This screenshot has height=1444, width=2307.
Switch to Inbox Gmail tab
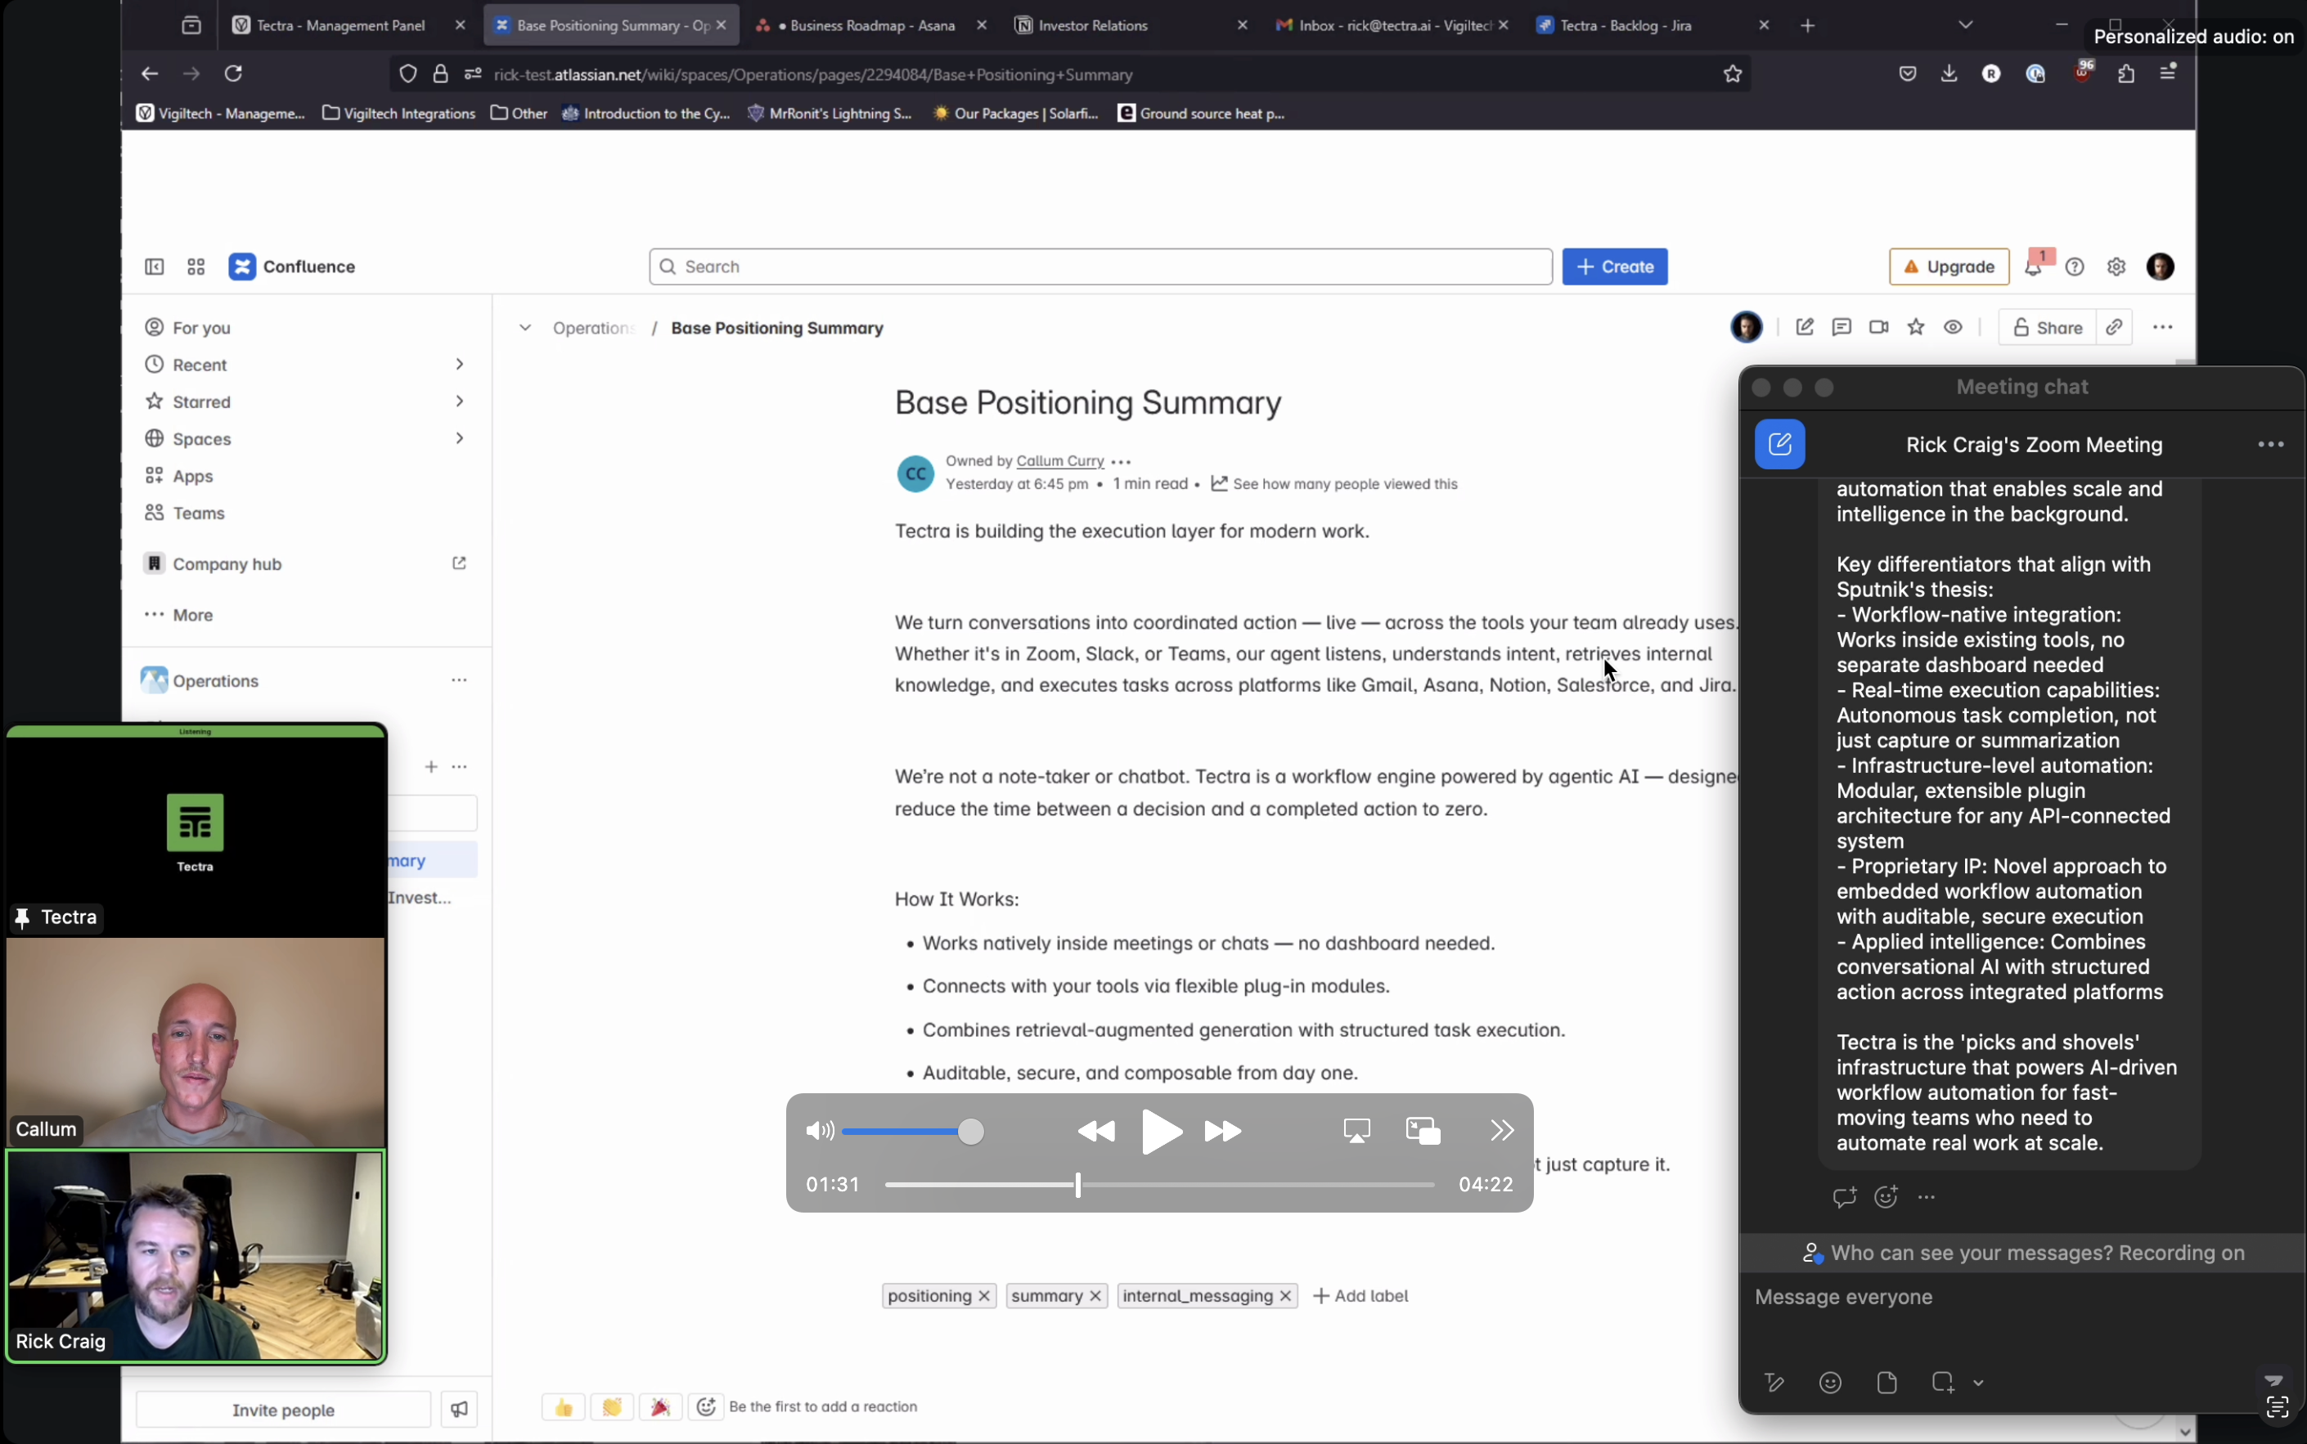click(1391, 26)
